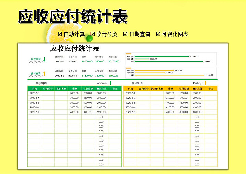Viewport: 246px width, 174px height.
Task: Select amount 7000.00 in receivable table
Action: pyautogui.click(x=74, y=107)
